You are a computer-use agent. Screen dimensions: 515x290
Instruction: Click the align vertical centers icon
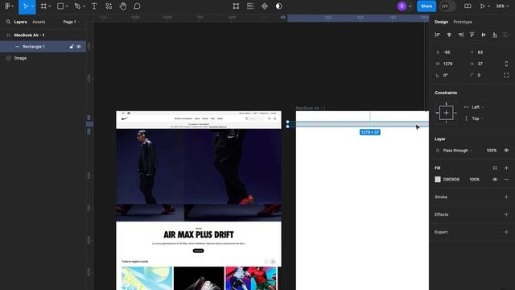484,35
